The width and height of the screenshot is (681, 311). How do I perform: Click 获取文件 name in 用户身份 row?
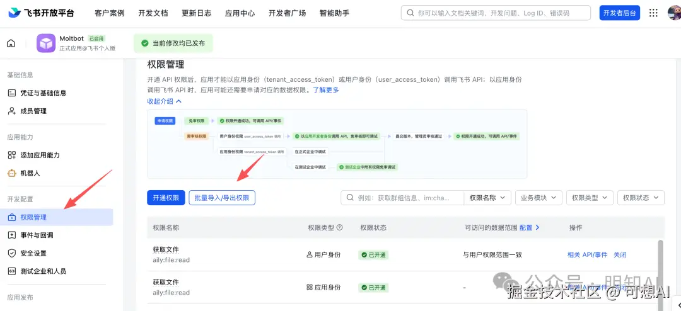click(166, 250)
